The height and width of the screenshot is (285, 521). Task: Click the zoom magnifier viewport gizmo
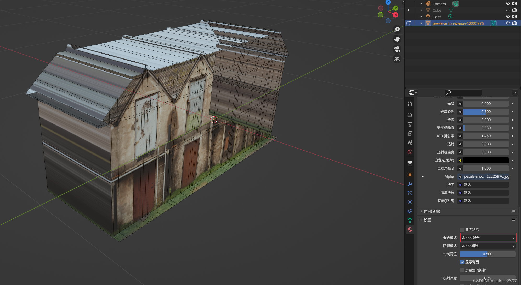(x=397, y=29)
